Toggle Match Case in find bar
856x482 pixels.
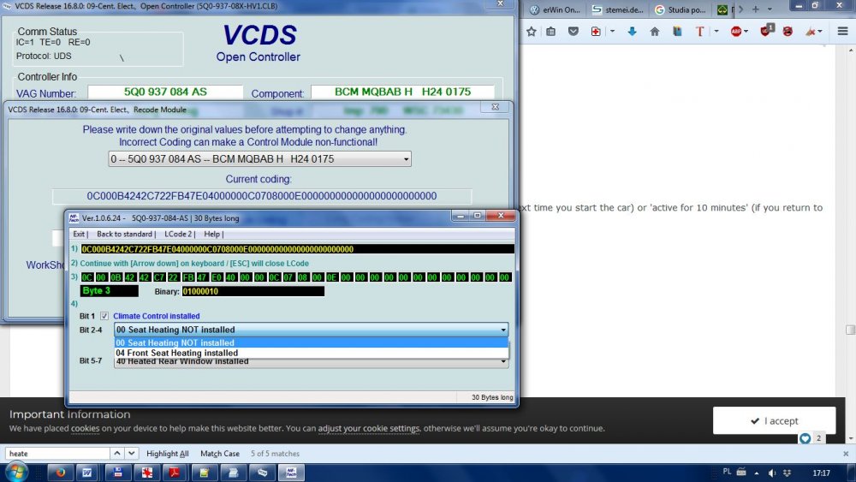click(219, 454)
